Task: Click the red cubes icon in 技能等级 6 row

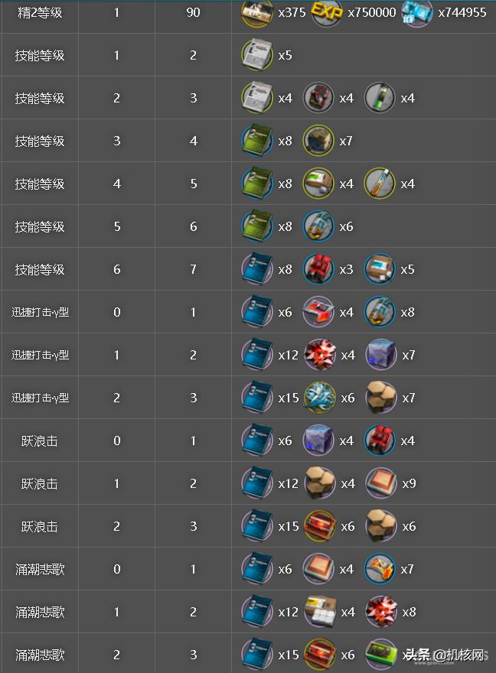Action: tap(318, 269)
